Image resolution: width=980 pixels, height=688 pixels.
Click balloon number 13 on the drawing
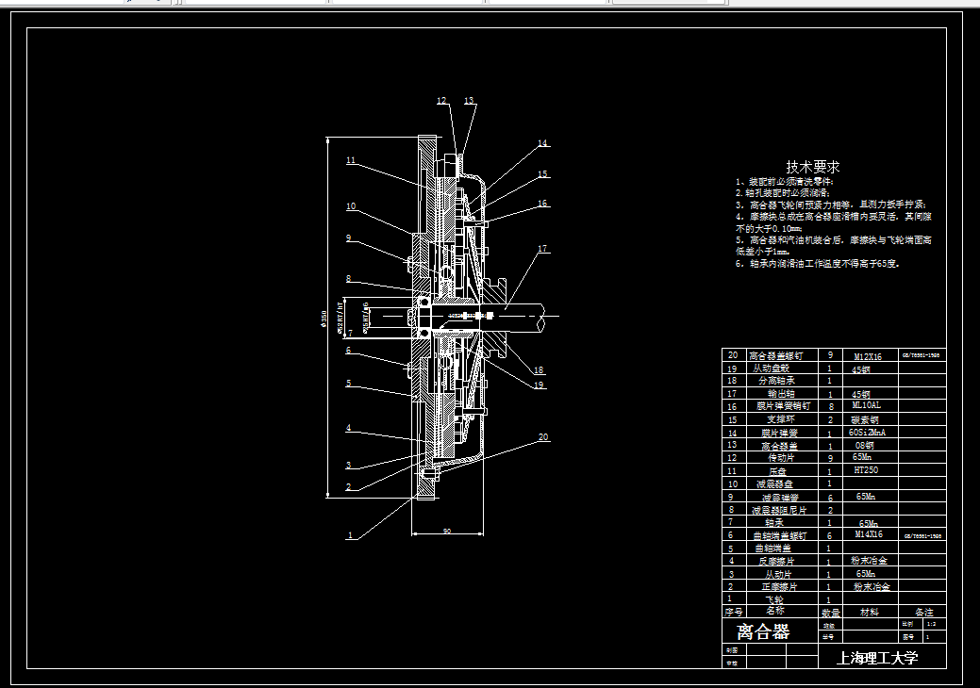coord(469,101)
